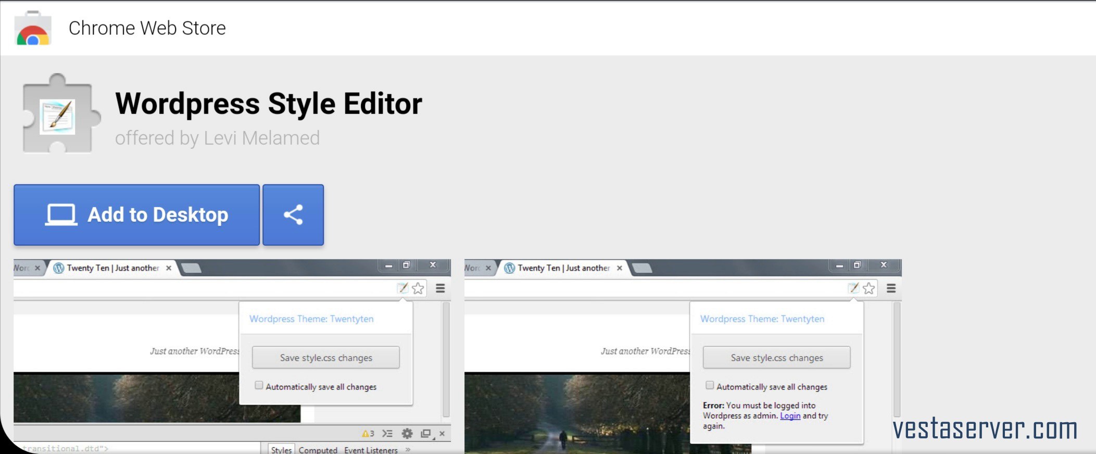Switch to the Styles tab in devtools

point(281,449)
